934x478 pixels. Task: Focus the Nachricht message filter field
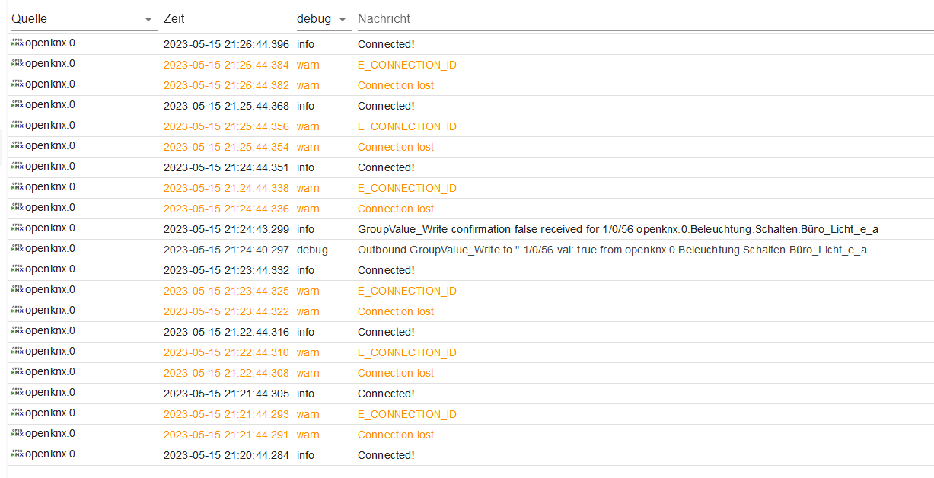639,19
